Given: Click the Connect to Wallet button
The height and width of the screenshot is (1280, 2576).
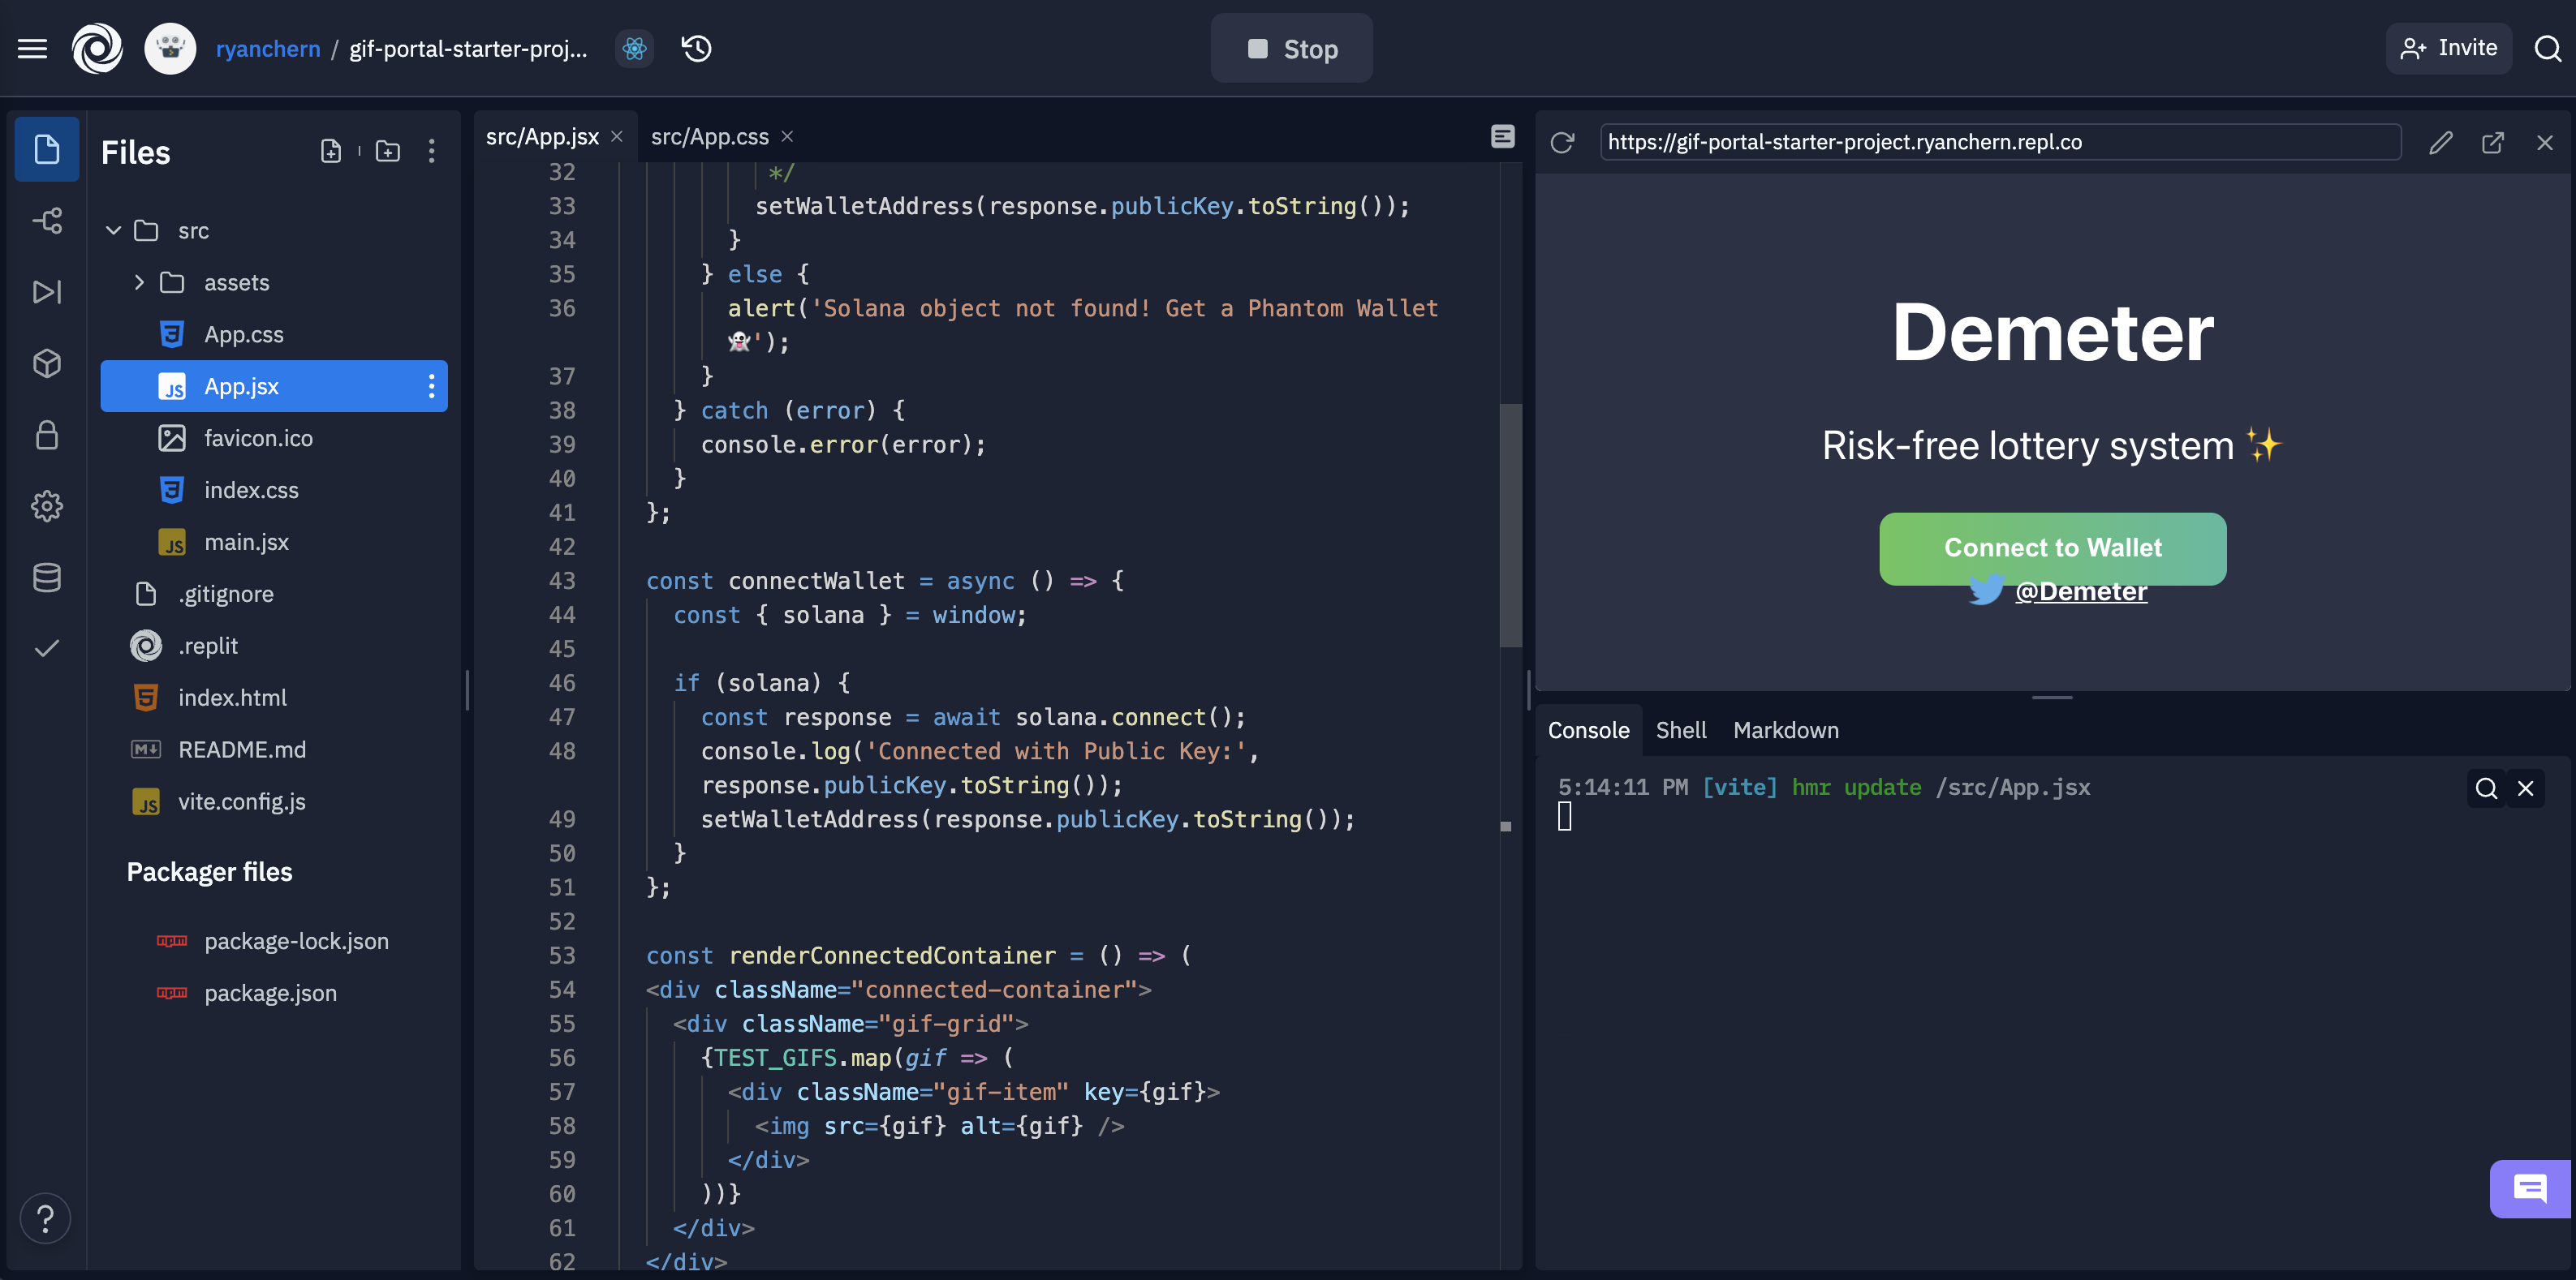Looking at the screenshot, I should (x=2052, y=547).
